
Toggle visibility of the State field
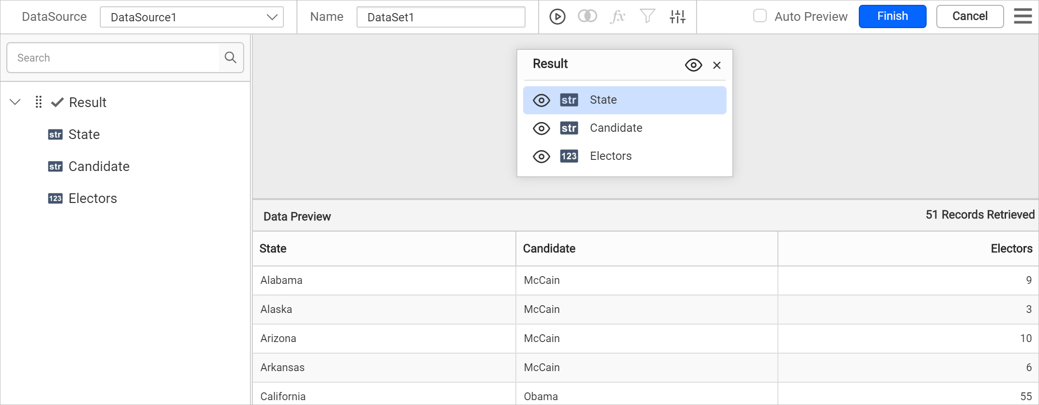pos(542,100)
